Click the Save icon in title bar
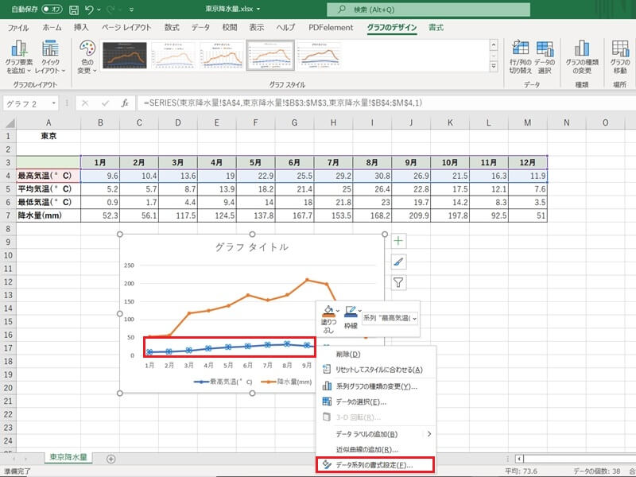Screen dimensions: 636x477 point(74,10)
